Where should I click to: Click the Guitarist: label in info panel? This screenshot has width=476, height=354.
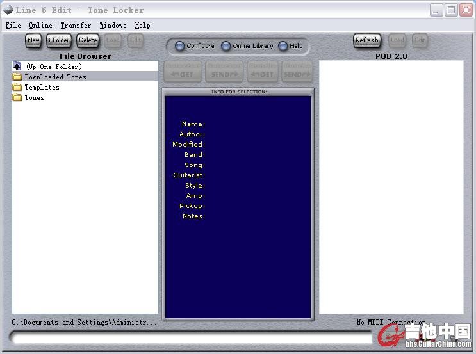point(189,175)
